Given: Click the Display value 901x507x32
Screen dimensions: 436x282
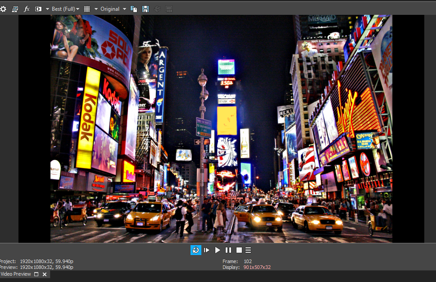Looking at the screenshot, I should 257,267.
